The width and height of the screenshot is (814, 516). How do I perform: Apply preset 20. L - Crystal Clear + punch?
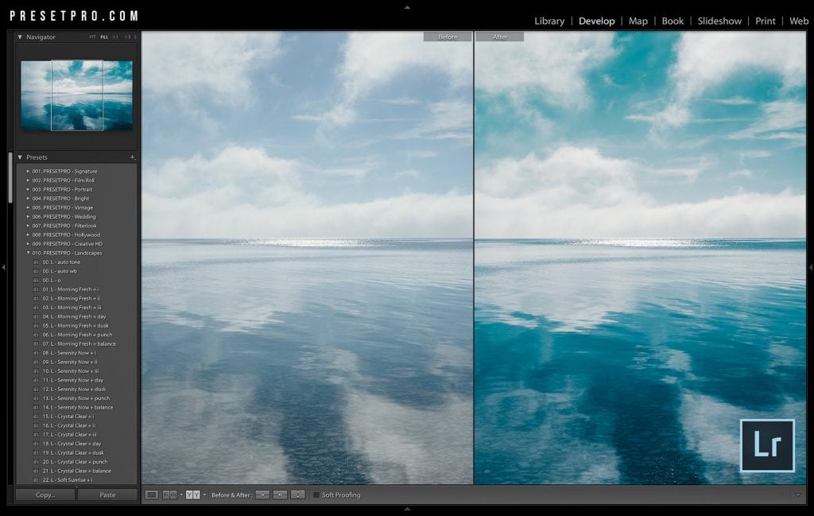coord(75,462)
